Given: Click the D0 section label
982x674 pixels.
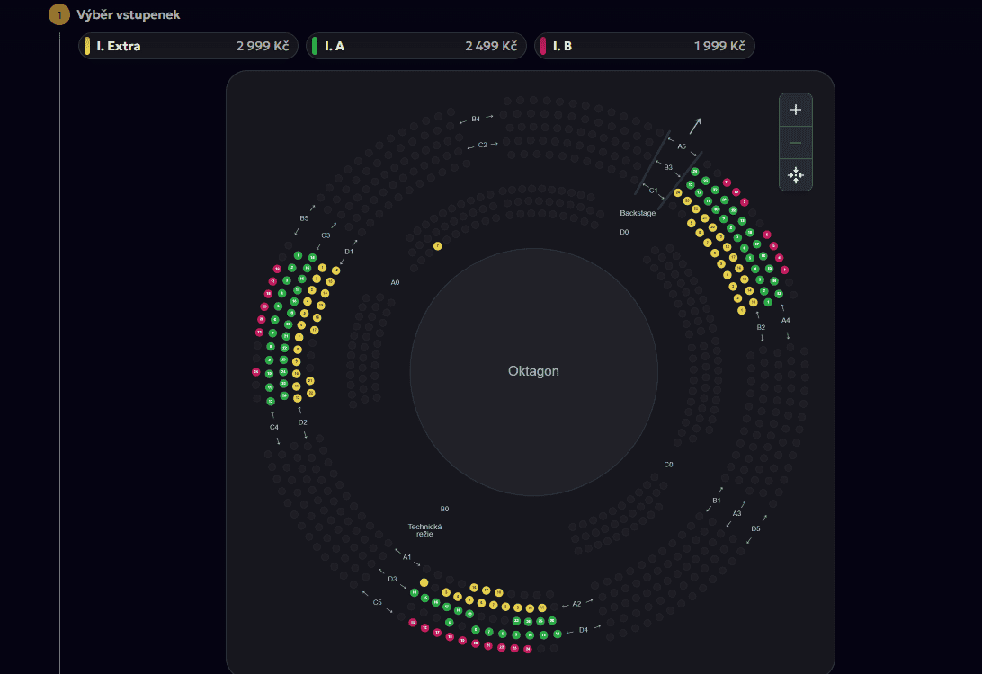Looking at the screenshot, I should pos(624,232).
